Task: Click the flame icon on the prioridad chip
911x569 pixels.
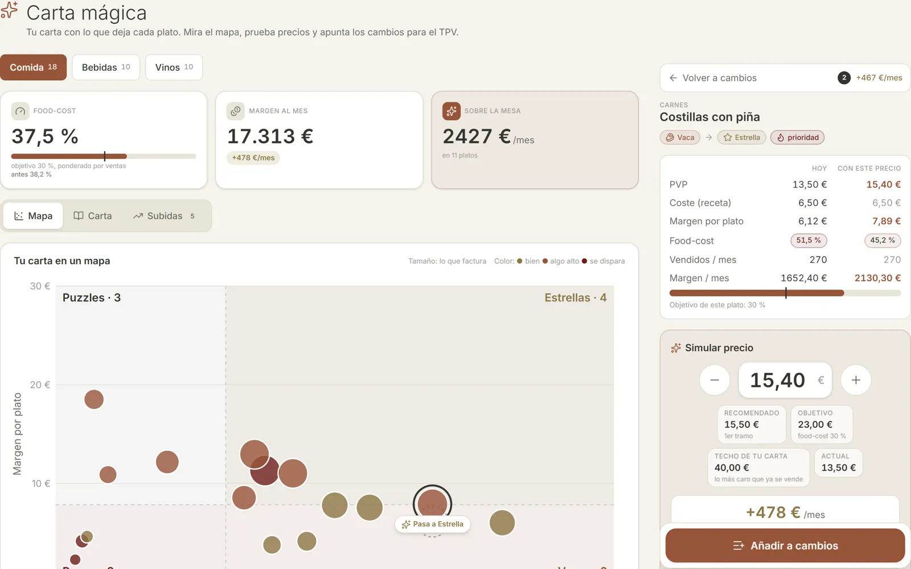Action: (x=781, y=138)
